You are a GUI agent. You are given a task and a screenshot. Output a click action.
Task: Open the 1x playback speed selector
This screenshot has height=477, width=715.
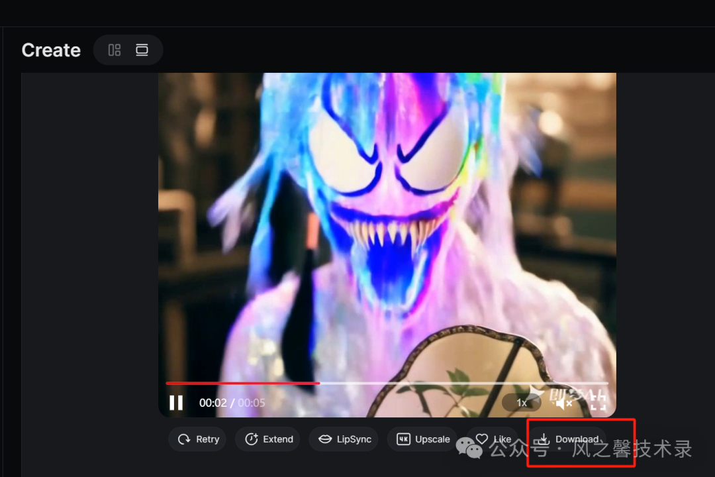521,403
